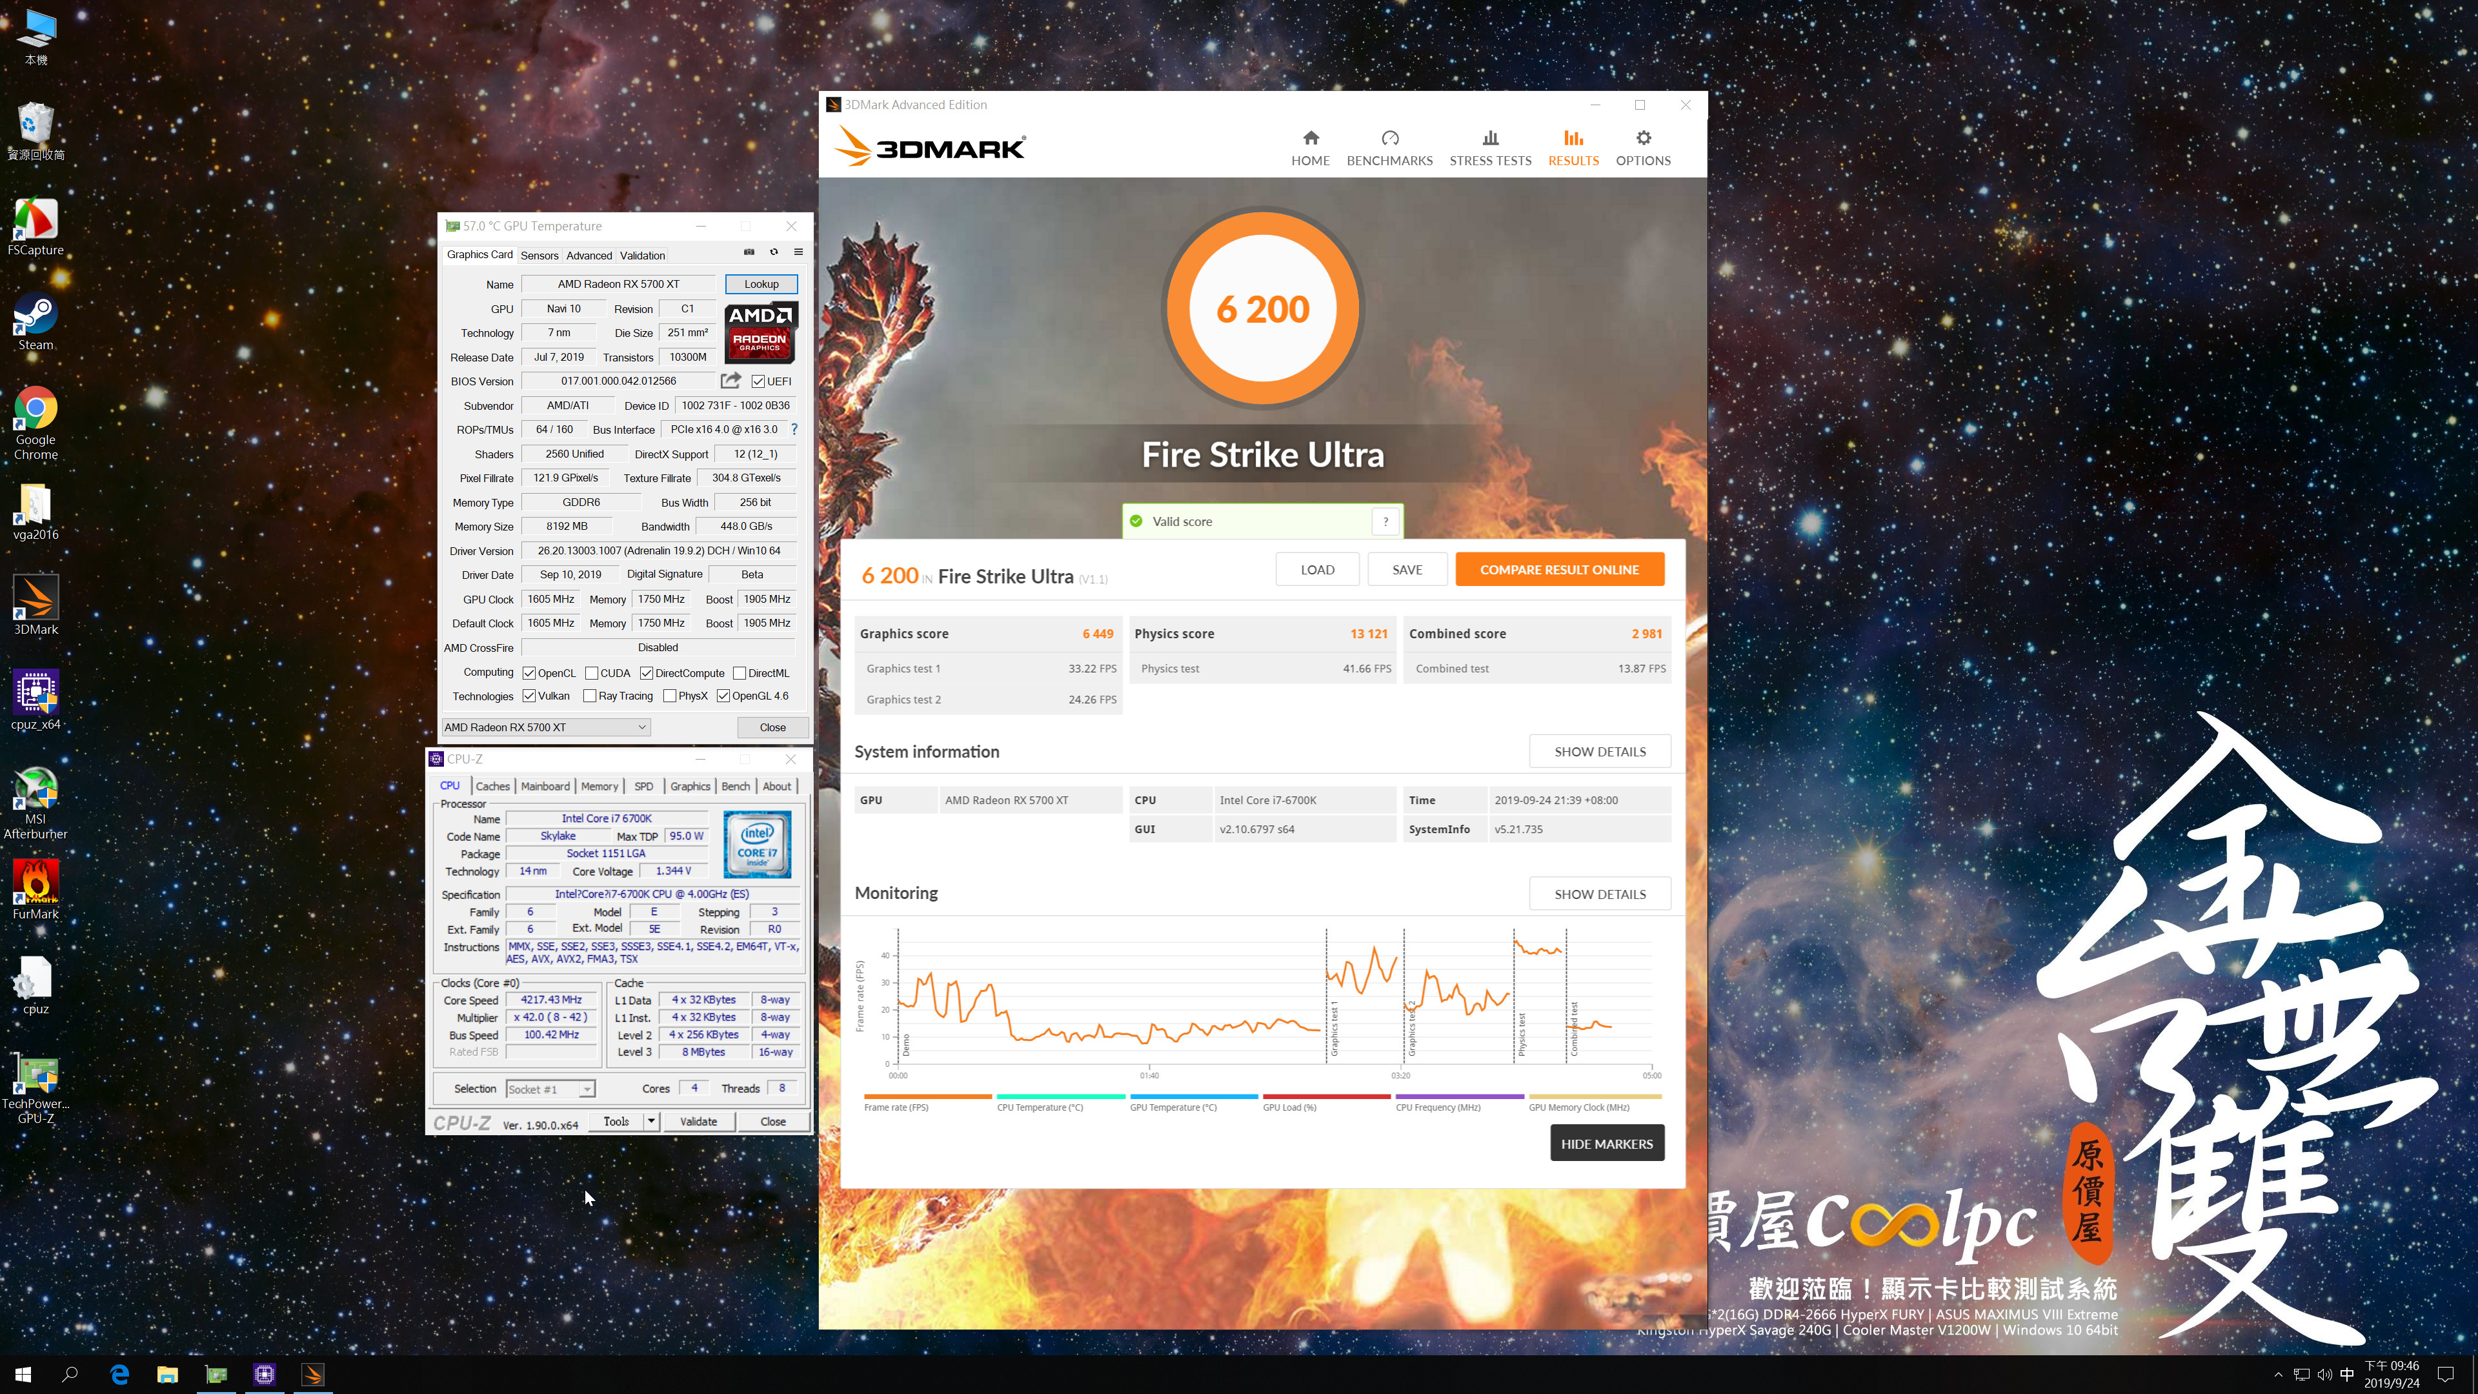The width and height of the screenshot is (2478, 1394).
Task: Click SHOW DETAILS for Monitoring
Action: (1600, 894)
